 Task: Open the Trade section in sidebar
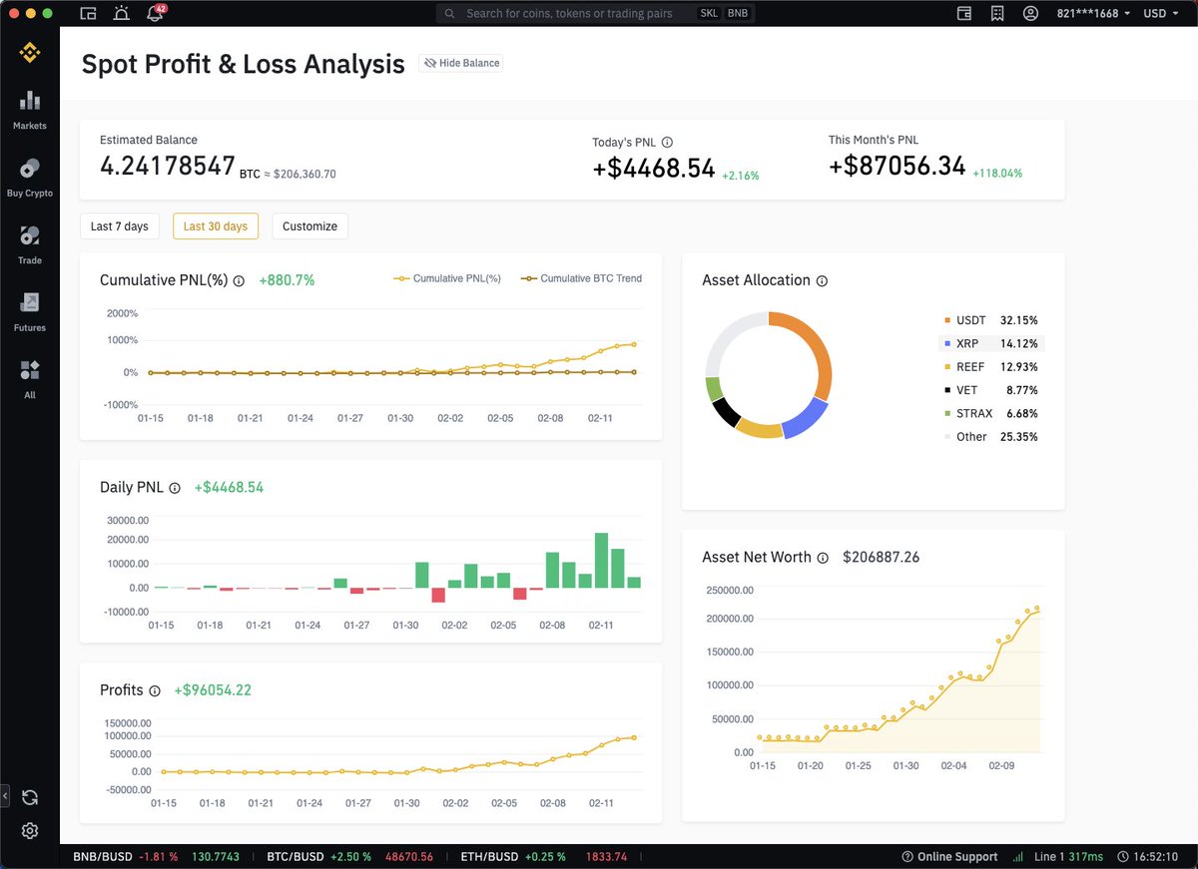pos(30,244)
